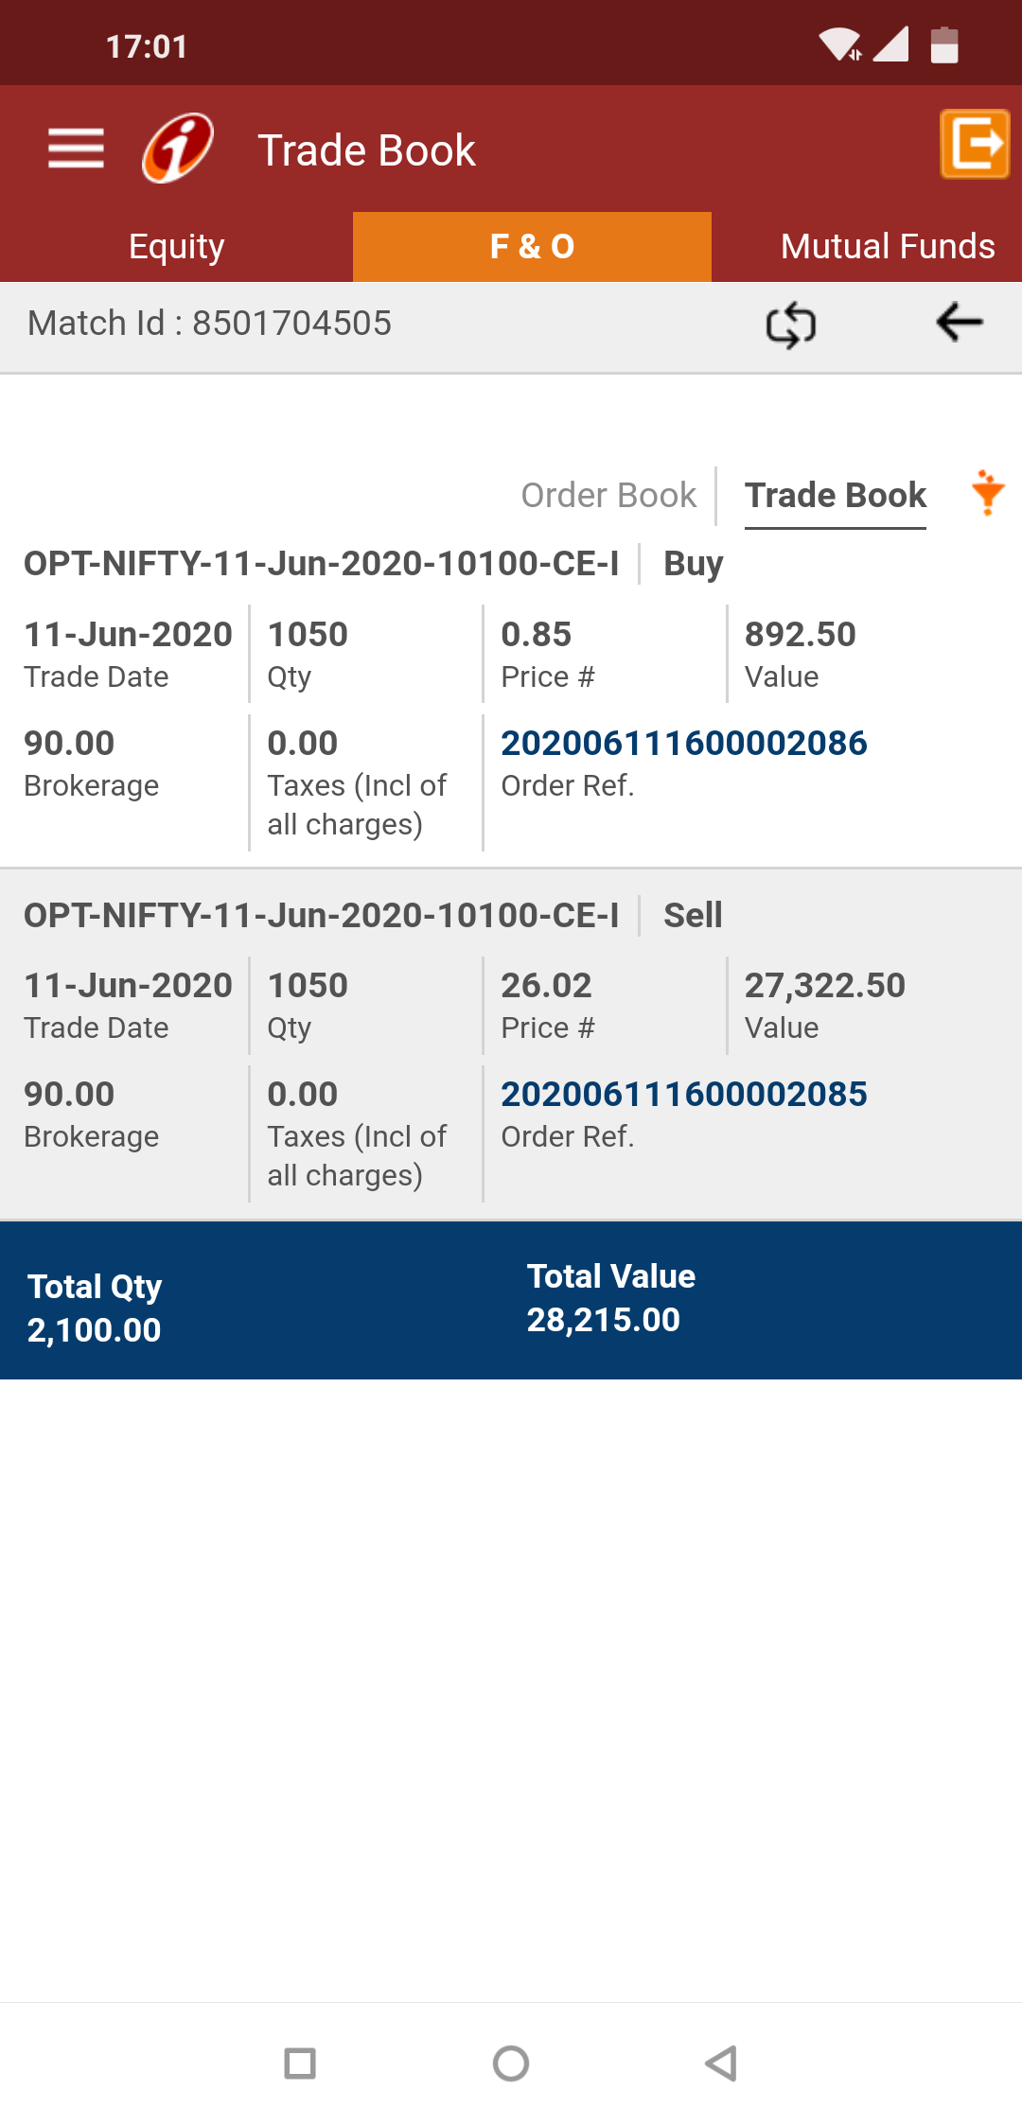
Task: Tap the back arrow icon
Action: coord(959,323)
